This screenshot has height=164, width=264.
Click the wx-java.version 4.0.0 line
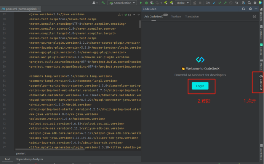click(64, 114)
